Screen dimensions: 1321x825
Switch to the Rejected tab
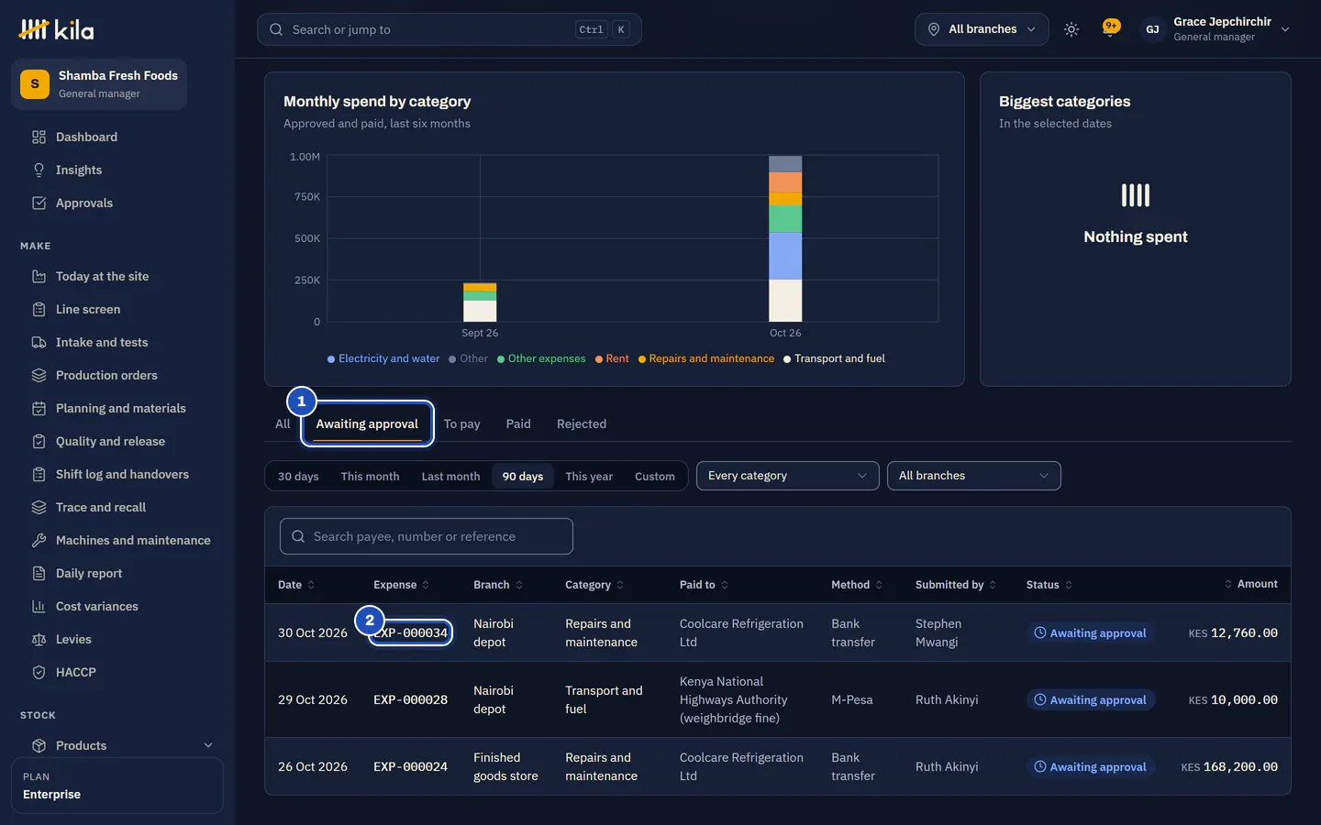coord(582,423)
